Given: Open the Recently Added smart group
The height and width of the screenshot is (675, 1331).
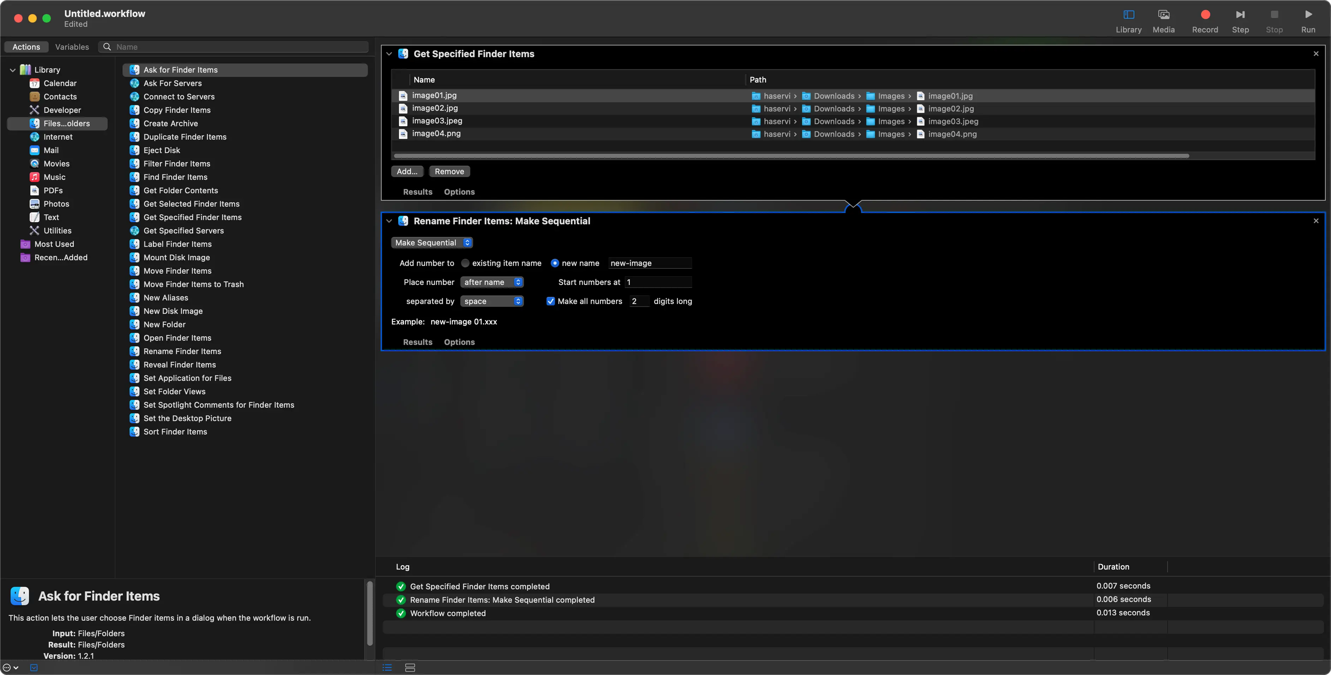Looking at the screenshot, I should tap(60, 257).
